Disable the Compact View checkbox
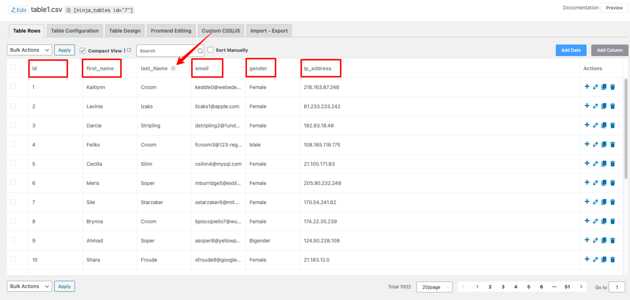 pos(82,50)
